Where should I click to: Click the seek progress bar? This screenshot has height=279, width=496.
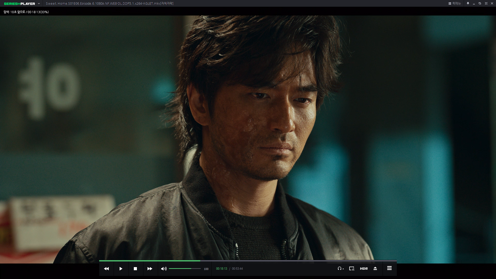[248, 261]
